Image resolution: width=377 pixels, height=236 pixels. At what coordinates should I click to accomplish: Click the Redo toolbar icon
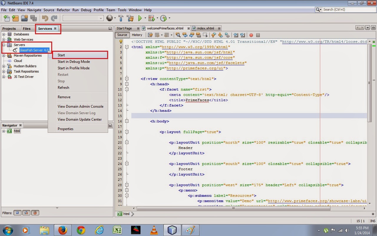pyautogui.click(x=54, y=18)
